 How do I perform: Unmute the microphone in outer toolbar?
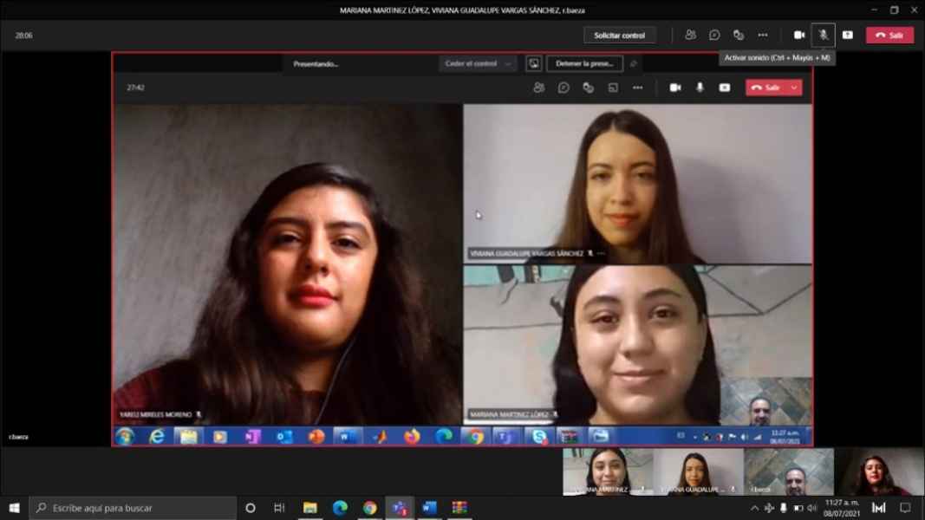click(x=823, y=36)
